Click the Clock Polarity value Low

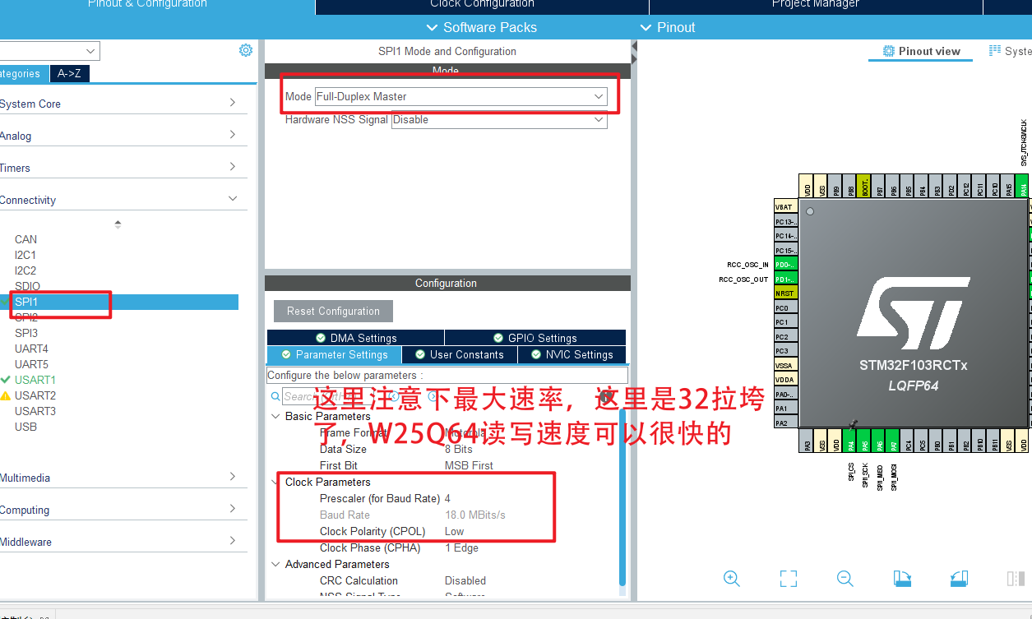tap(455, 531)
